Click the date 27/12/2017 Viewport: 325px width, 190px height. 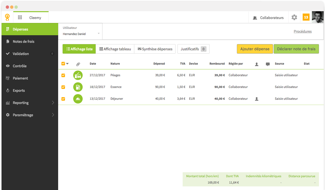click(x=97, y=75)
